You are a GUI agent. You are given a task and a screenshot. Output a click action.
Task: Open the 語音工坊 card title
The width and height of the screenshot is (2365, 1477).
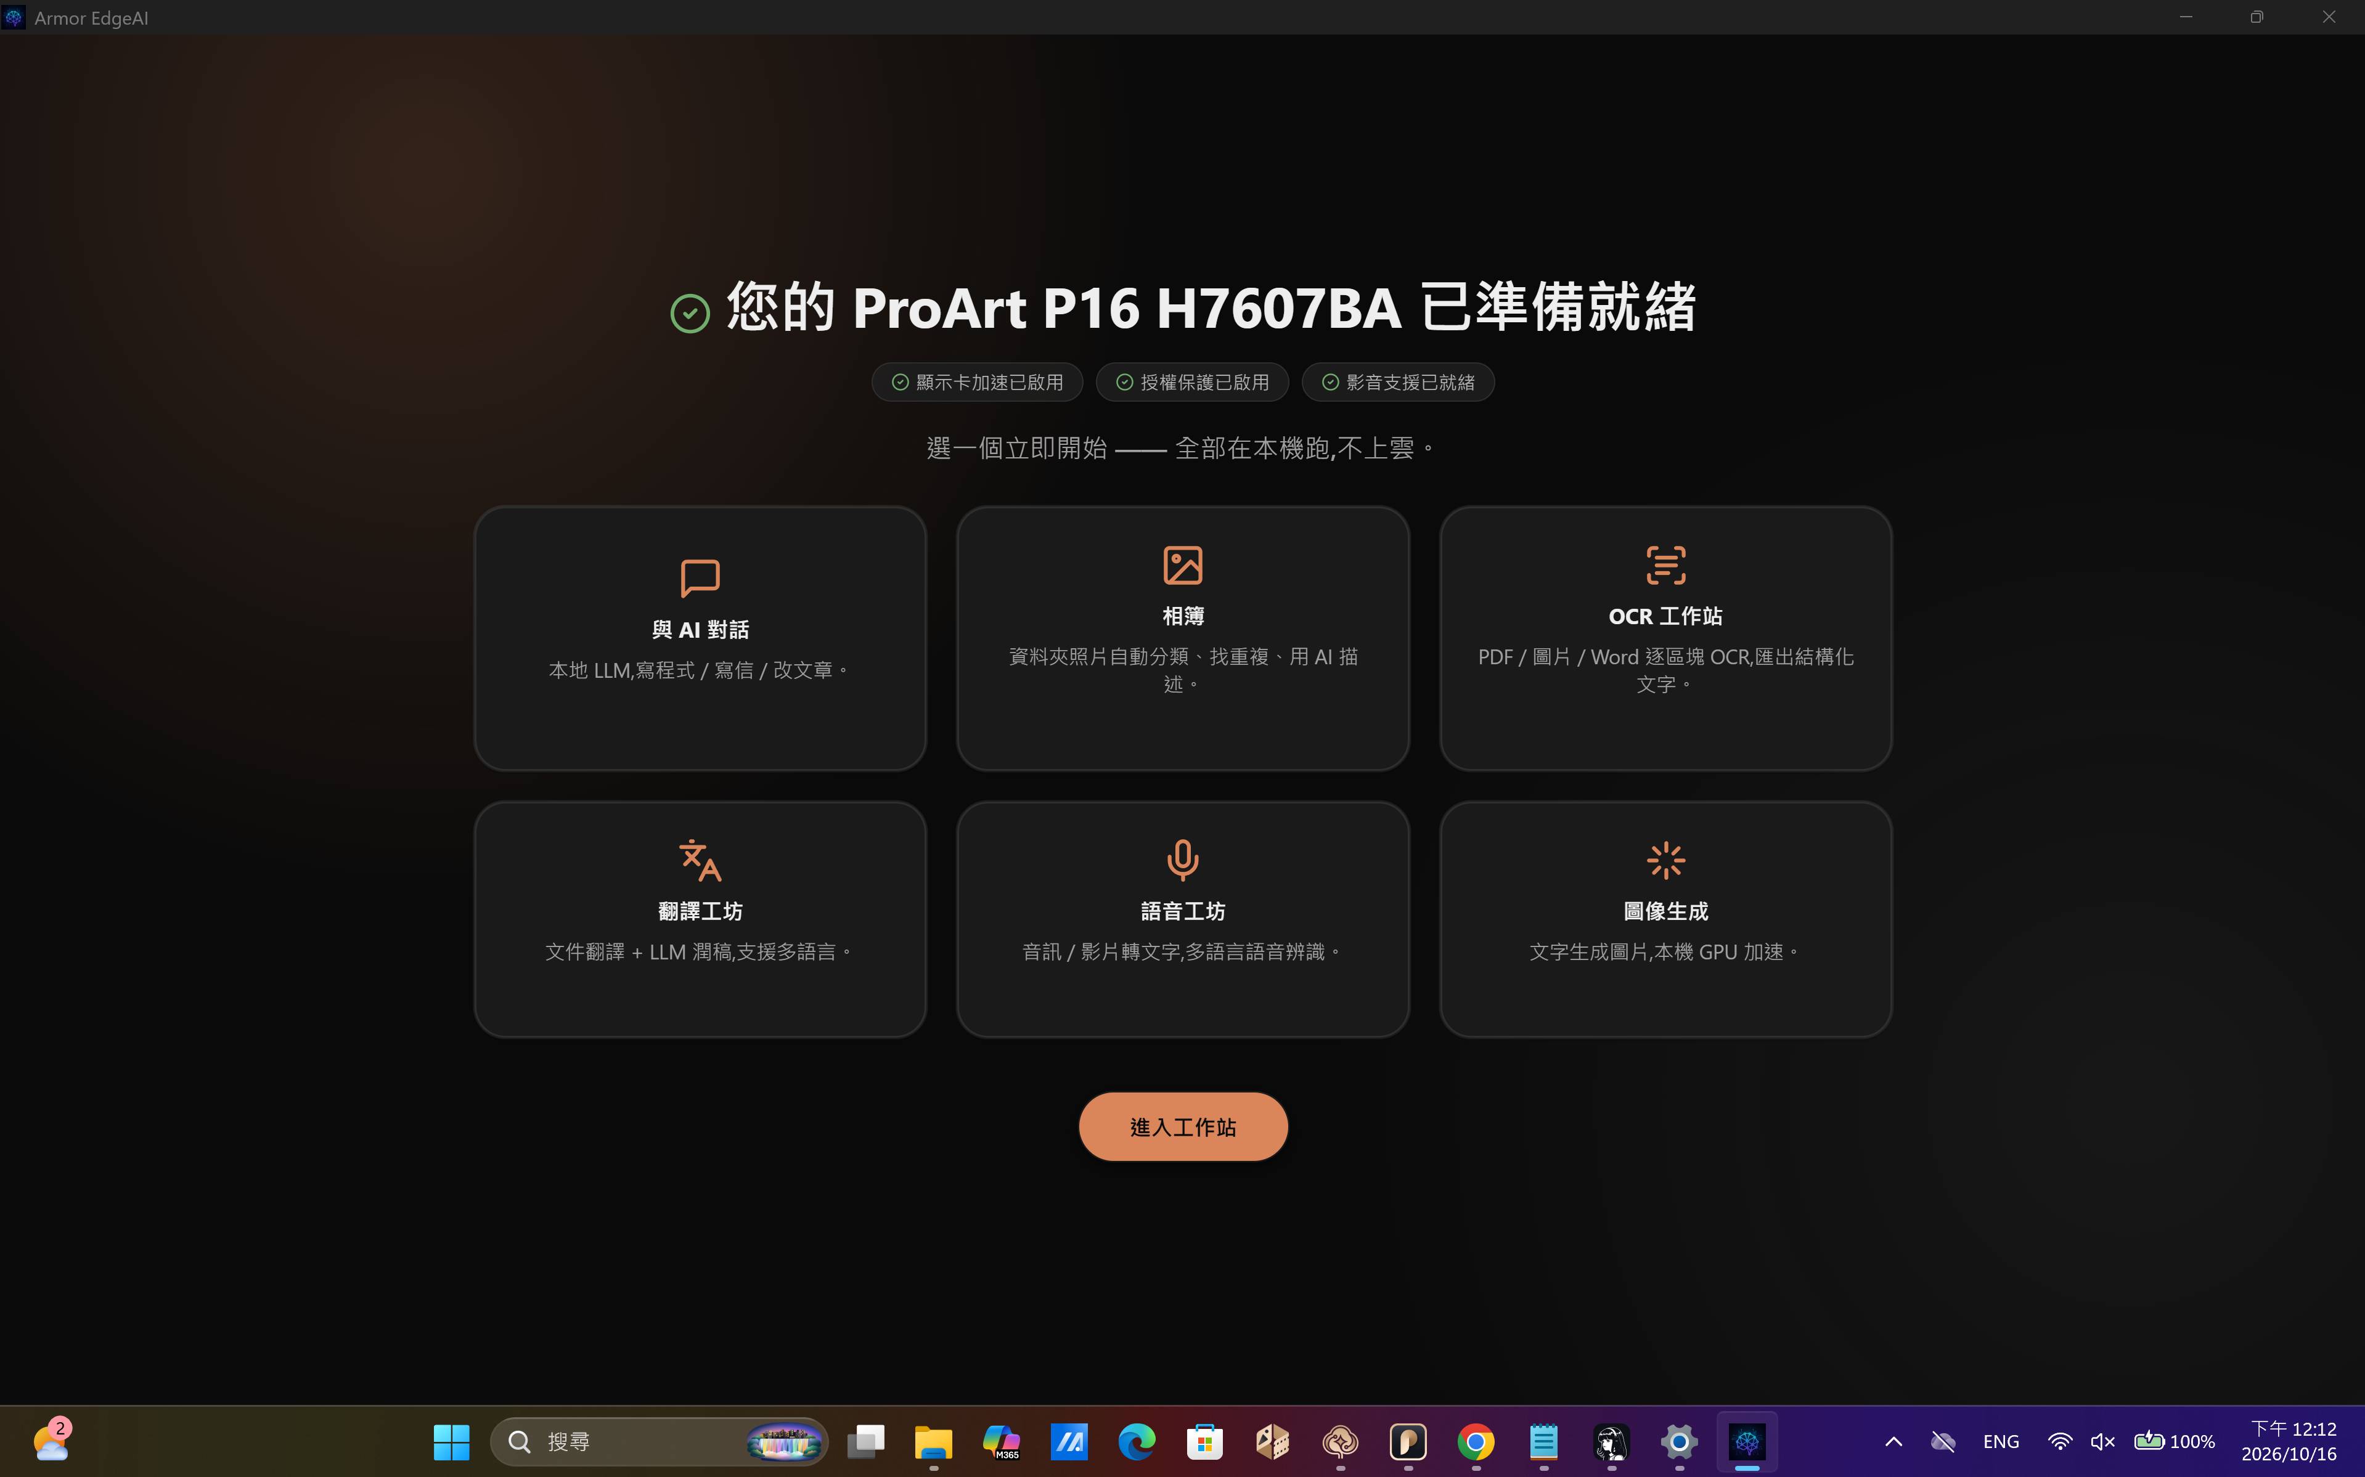tap(1182, 911)
